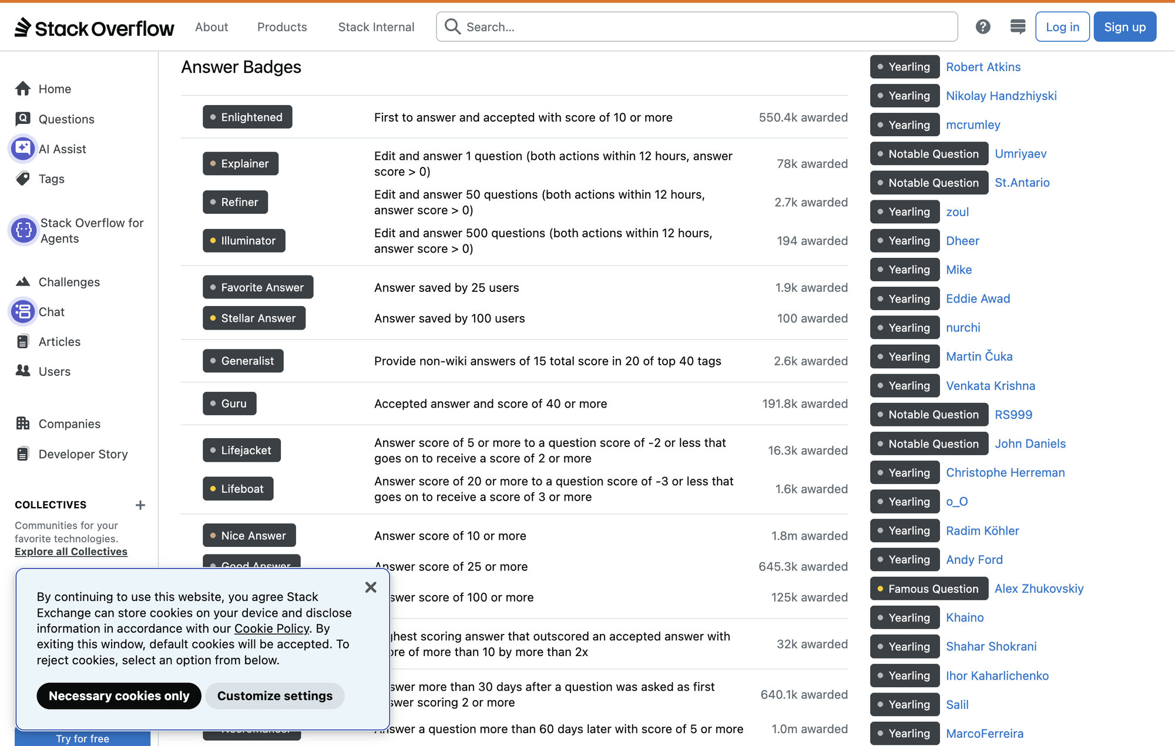Select the Stellar Answer badge
The width and height of the screenshot is (1175, 746).
click(254, 318)
